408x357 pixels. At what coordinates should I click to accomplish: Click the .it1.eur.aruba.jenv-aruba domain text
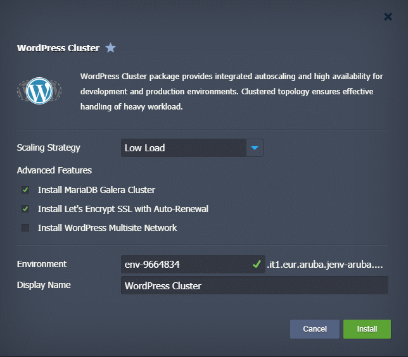pos(325,265)
